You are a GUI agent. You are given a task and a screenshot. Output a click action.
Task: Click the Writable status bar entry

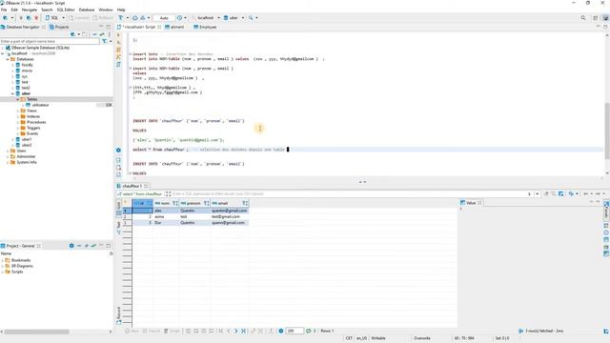(378, 338)
